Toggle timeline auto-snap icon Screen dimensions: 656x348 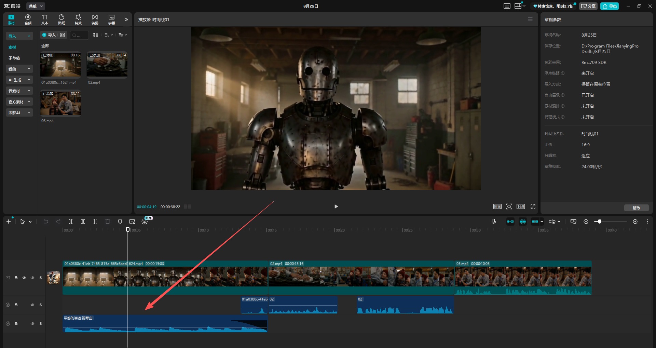pyautogui.click(x=523, y=222)
